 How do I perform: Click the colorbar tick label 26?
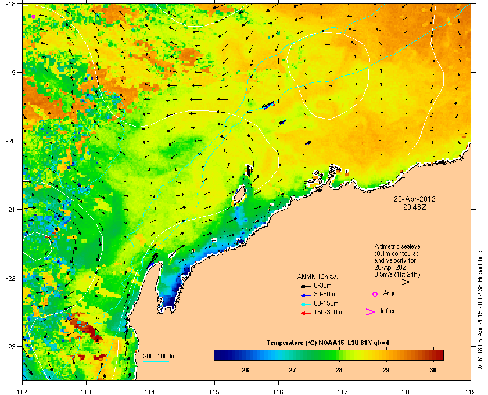point(246,370)
